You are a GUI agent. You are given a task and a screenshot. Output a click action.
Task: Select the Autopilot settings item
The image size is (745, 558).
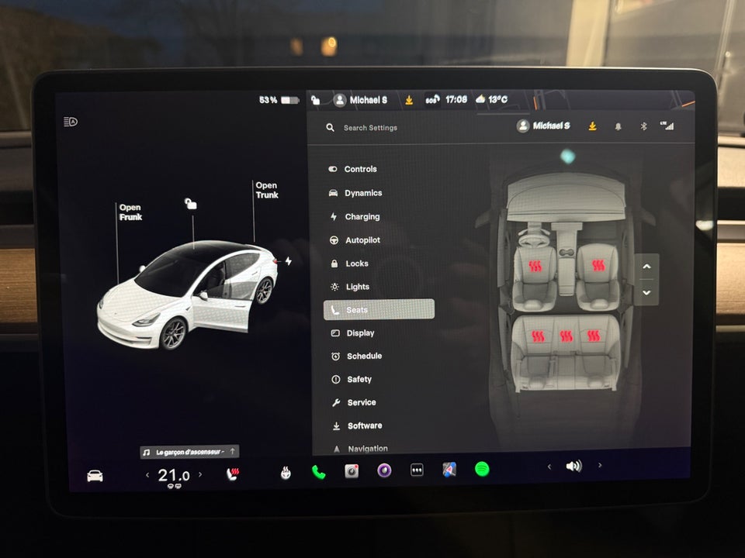click(x=362, y=240)
